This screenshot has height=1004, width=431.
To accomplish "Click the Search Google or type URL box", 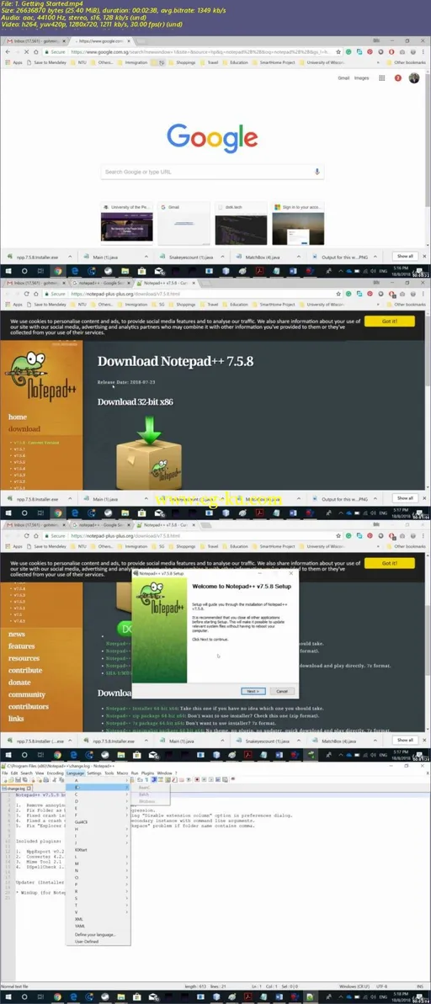I will click(x=212, y=172).
